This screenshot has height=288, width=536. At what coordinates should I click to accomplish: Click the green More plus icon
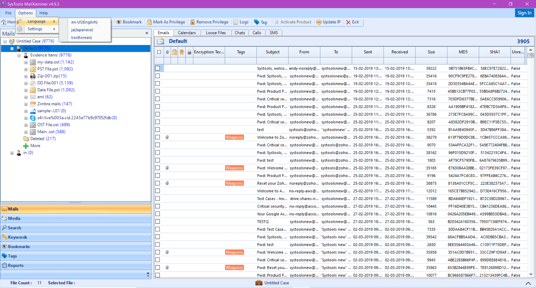26,146
